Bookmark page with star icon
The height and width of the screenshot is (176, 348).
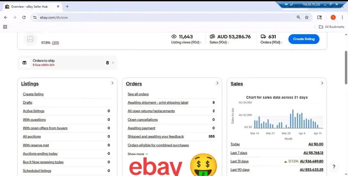(x=307, y=17)
